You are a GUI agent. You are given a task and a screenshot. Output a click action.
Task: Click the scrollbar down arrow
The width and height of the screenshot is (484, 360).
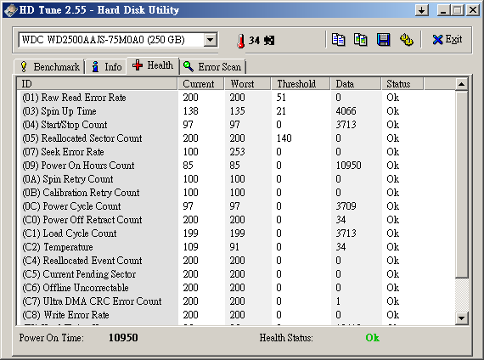click(461, 318)
